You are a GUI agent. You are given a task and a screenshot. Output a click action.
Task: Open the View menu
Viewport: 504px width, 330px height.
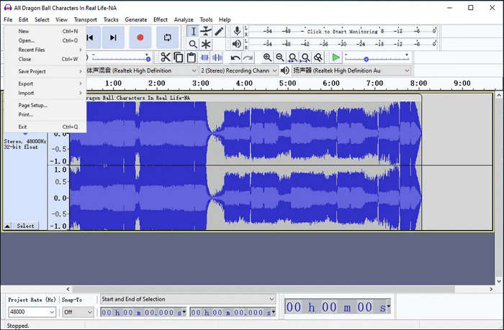61,19
